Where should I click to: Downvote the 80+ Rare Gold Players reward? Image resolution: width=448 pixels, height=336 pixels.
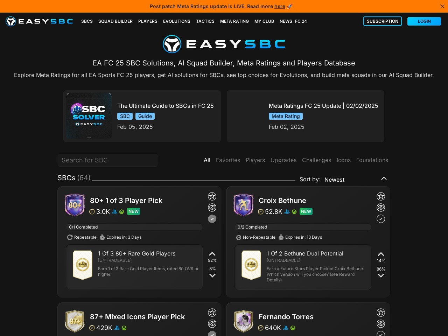(x=212, y=275)
